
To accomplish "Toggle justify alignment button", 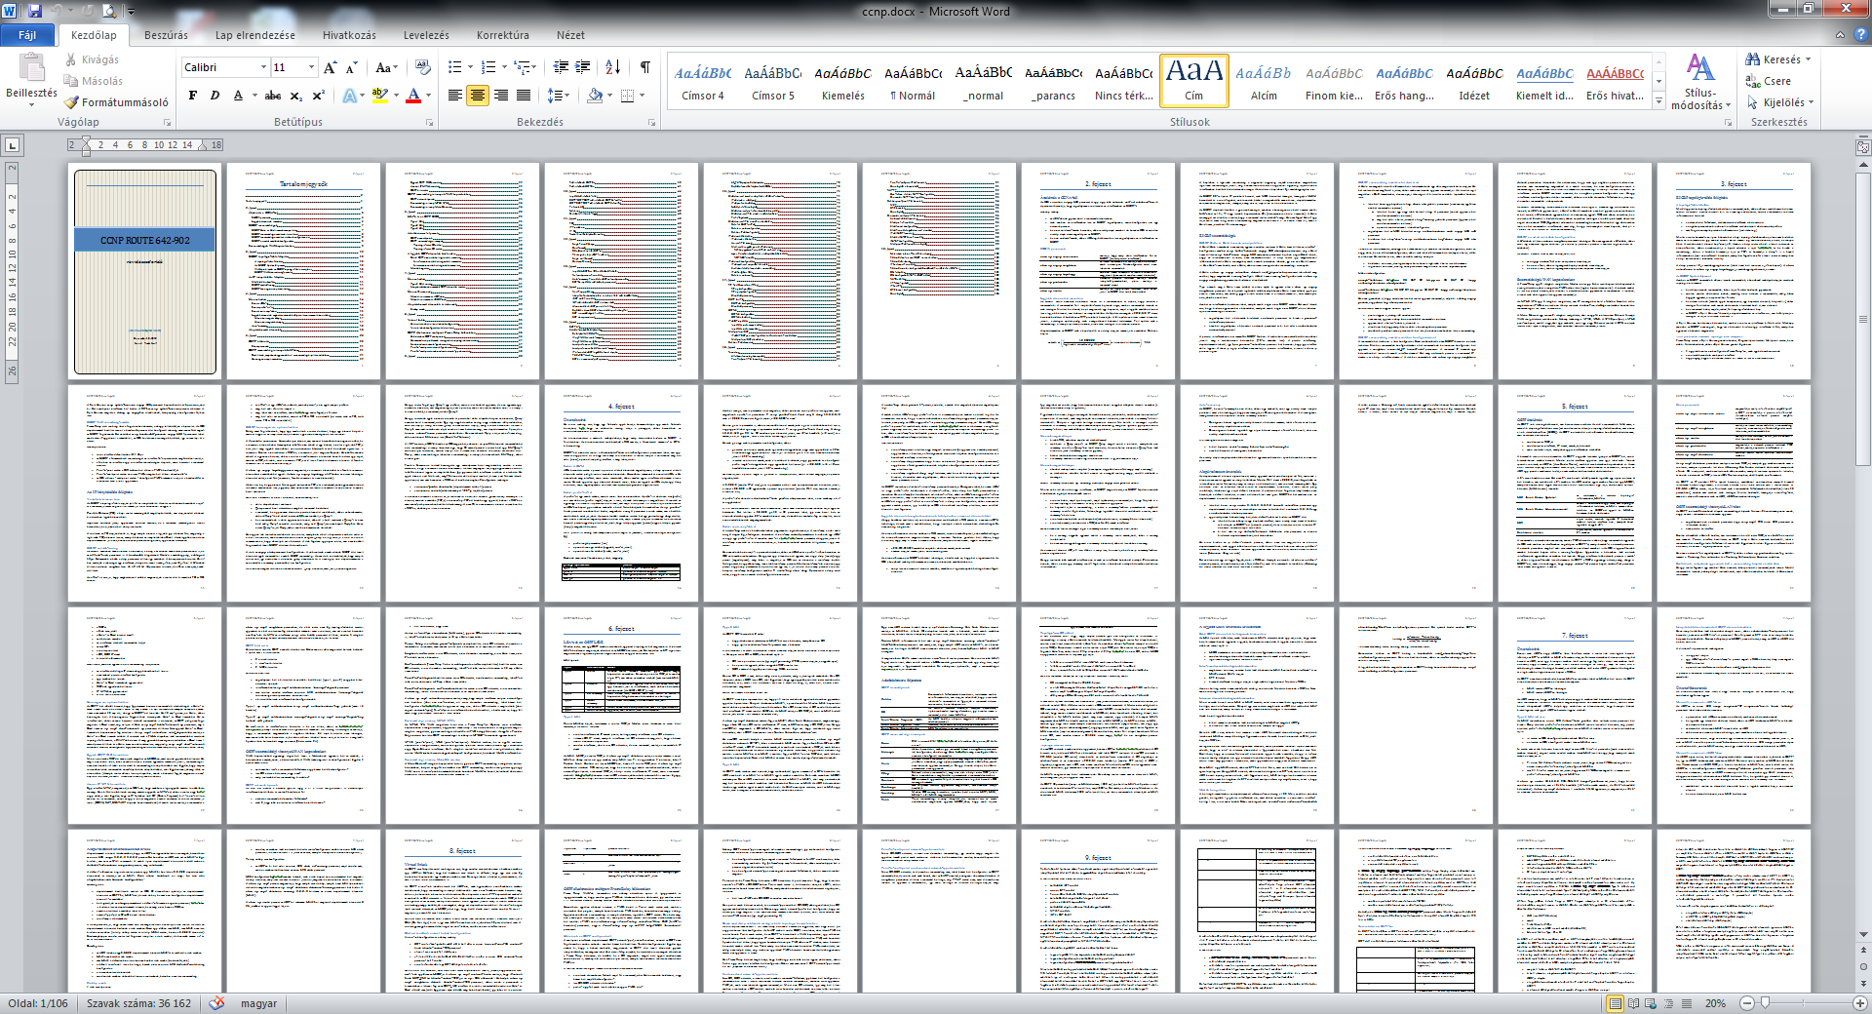I will coord(524,96).
